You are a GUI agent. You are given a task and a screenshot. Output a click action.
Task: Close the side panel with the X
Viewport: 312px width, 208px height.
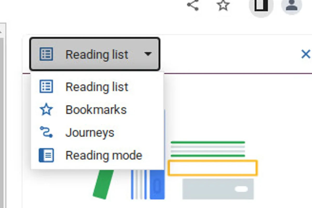tap(305, 54)
